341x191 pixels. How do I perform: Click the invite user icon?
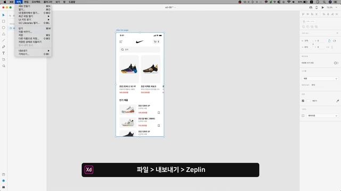click(x=311, y=7)
